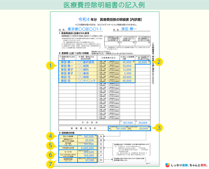Viewport: 209px width, 169px height.
Task: Click the ○○クリニック cell
Action: pyautogui.click(x=87, y=81)
